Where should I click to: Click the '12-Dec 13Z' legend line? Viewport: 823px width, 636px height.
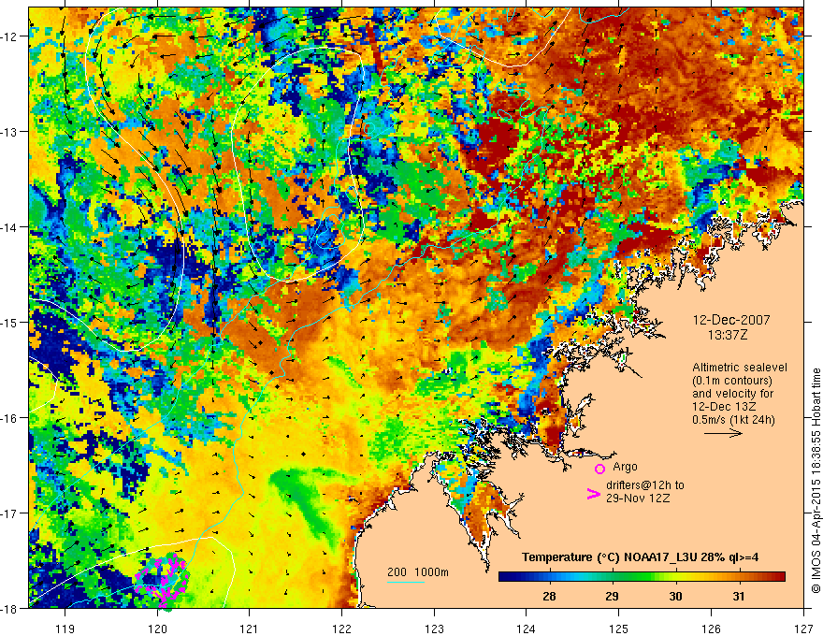click(x=724, y=407)
